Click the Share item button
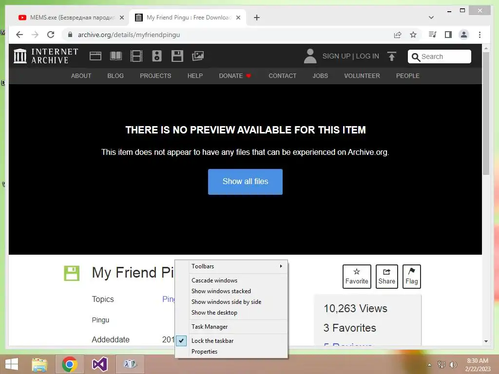This screenshot has width=499, height=374. tap(386, 277)
